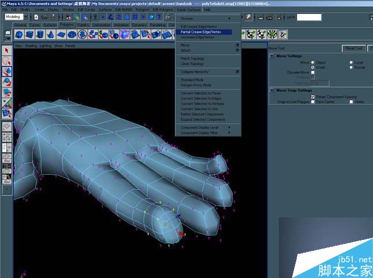This screenshot has width=373, height=278.
Task: Create a polygon torus from shelf
Action: (x=72, y=35)
